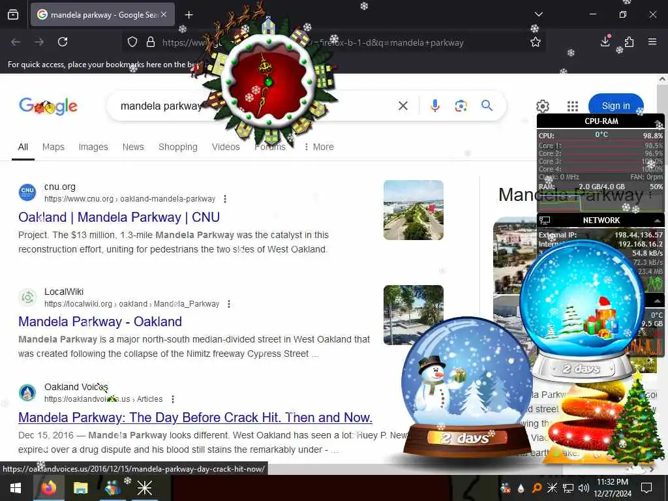The image size is (668, 501).
Task: Select the All search tab
Action: pos(23,147)
